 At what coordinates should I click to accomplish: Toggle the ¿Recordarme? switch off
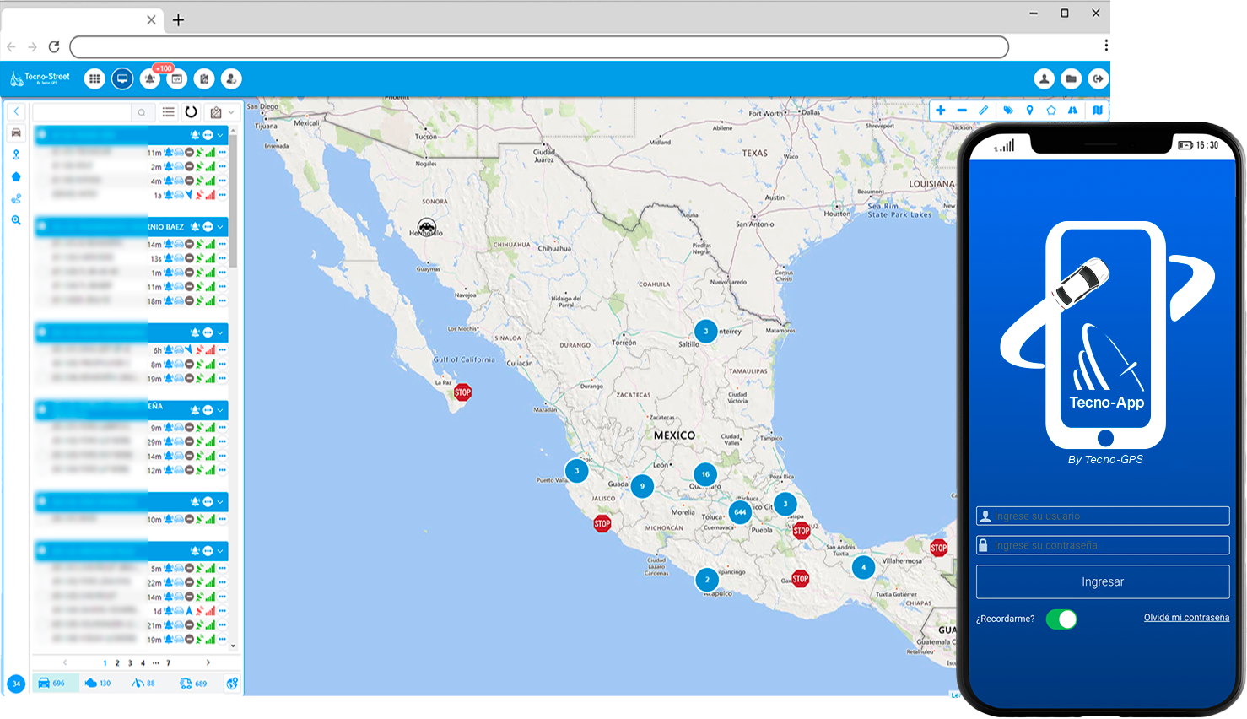pyautogui.click(x=1061, y=619)
